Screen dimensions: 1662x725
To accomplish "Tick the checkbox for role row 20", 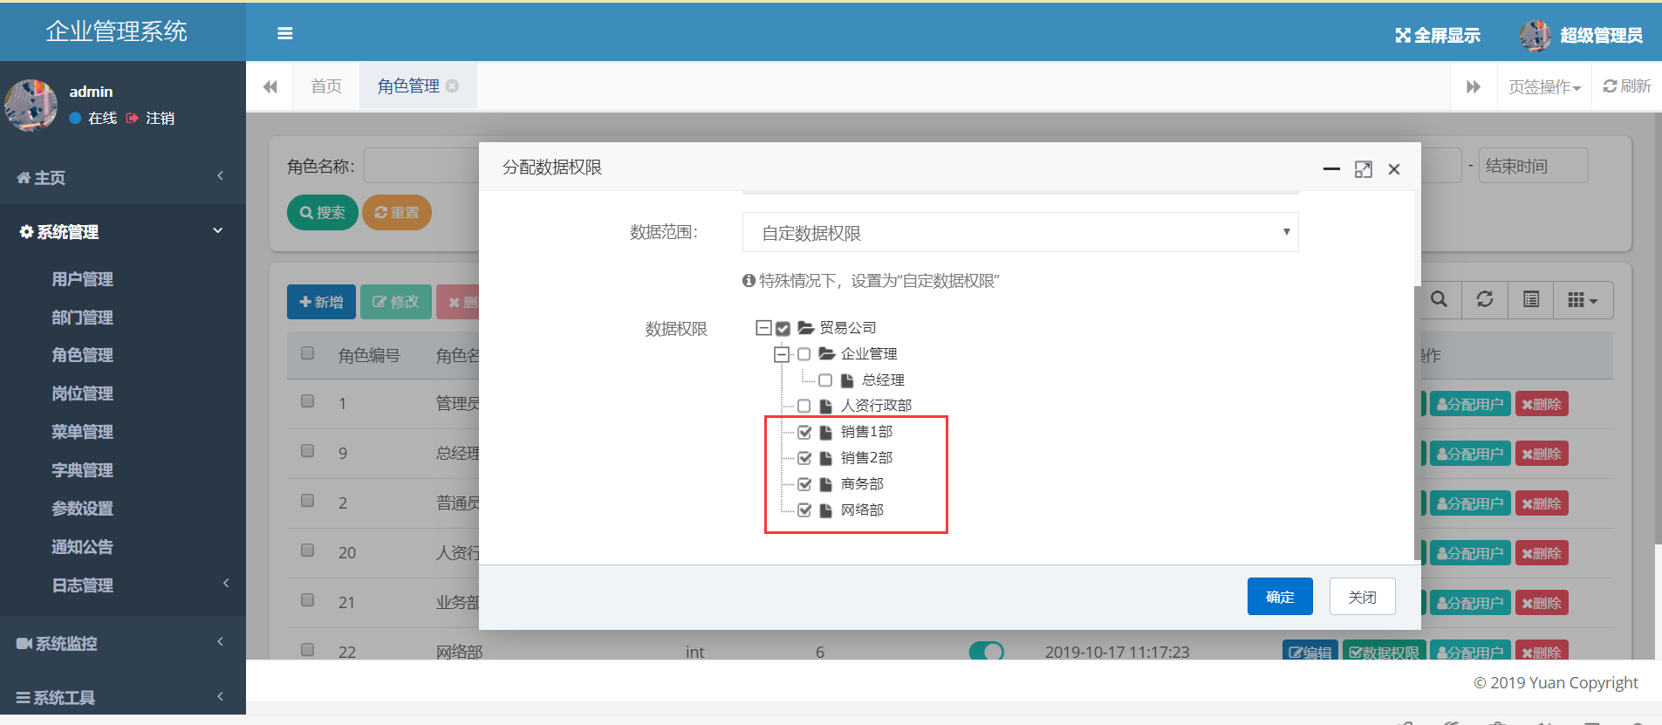I will 307,551.
